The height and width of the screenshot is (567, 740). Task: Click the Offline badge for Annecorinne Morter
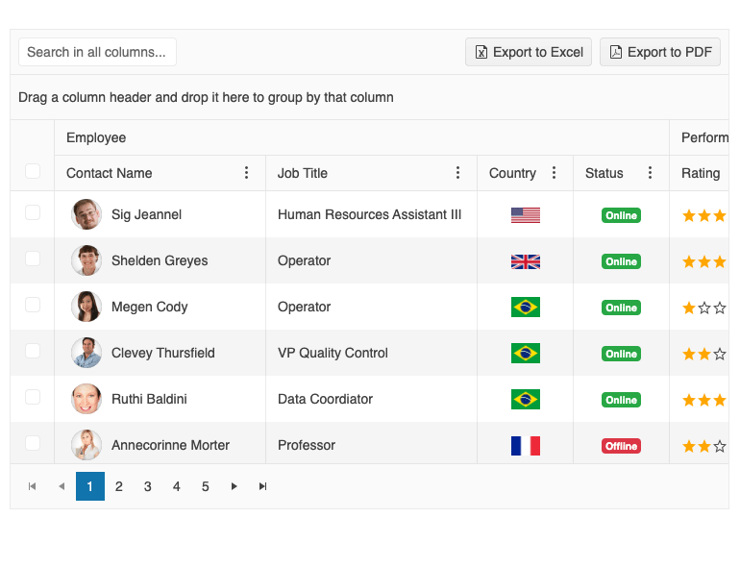[x=621, y=446]
